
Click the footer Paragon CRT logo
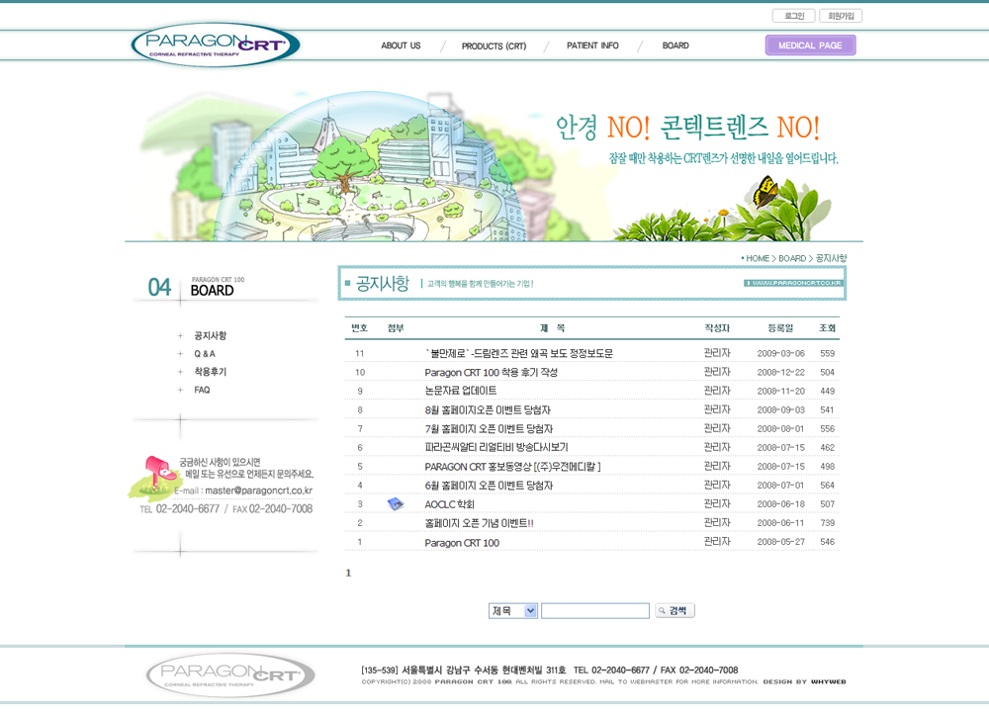(x=229, y=674)
